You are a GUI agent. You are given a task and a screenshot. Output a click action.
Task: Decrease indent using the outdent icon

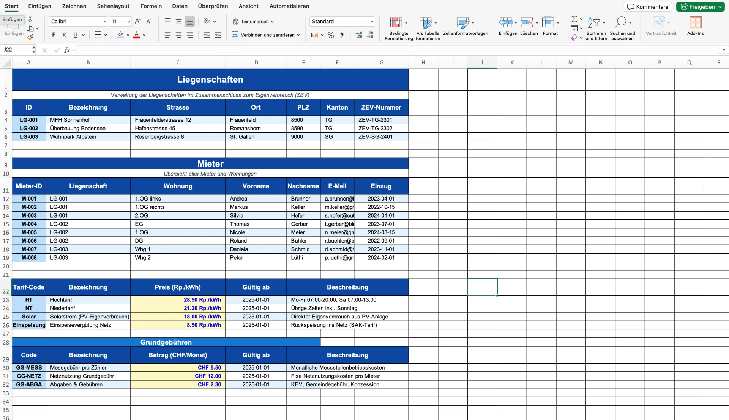(x=207, y=35)
